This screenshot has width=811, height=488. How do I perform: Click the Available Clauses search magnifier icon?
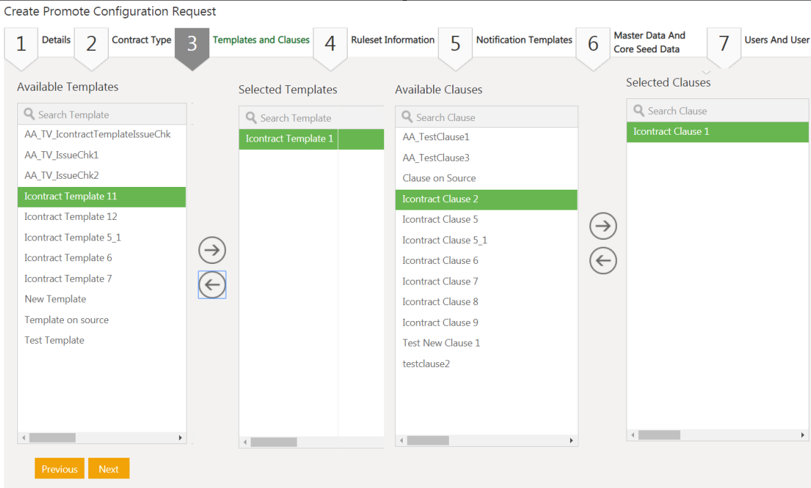pyautogui.click(x=408, y=118)
